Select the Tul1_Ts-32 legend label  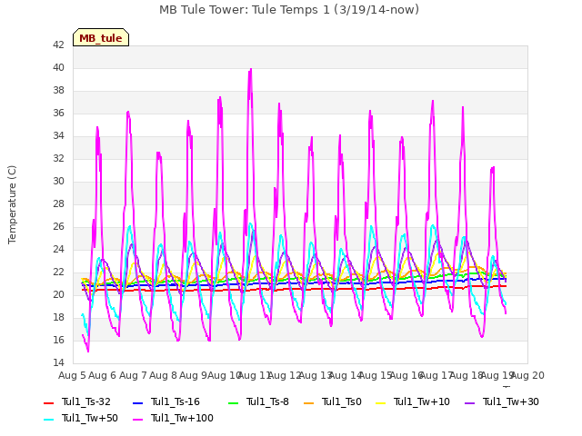86,401
